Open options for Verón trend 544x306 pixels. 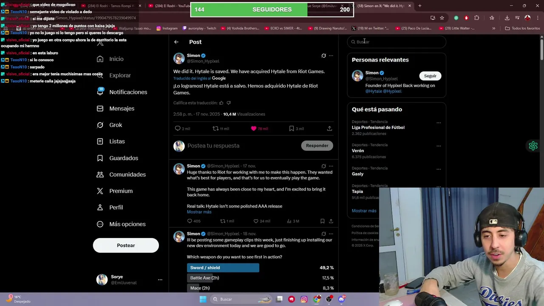(439, 146)
